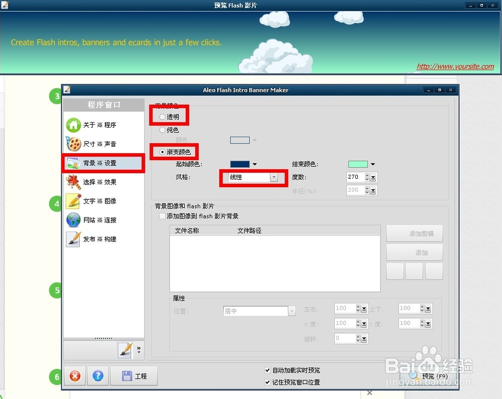
Task: Click the 半径(%) spinner arrows
Action: coord(367,190)
